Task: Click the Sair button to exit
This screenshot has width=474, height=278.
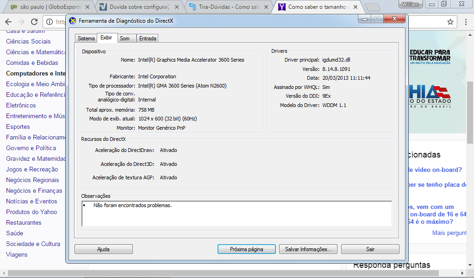Action: 370,249
